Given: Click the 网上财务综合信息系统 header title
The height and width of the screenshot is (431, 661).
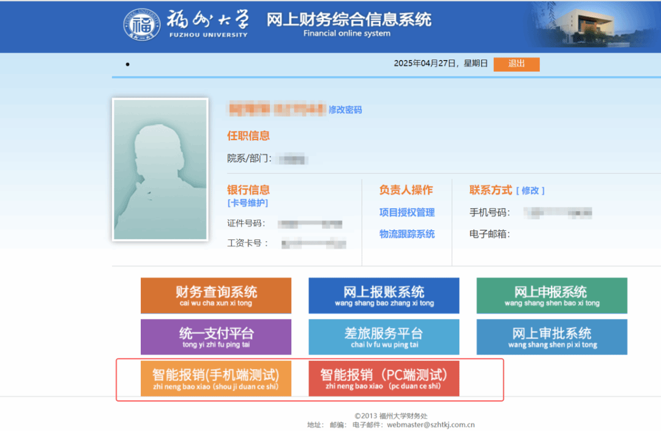Looking at the screenshot, I should (x=349, y=20).
